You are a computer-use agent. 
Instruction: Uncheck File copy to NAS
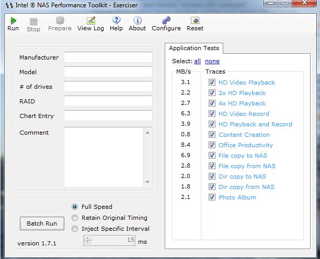(212, 155)
